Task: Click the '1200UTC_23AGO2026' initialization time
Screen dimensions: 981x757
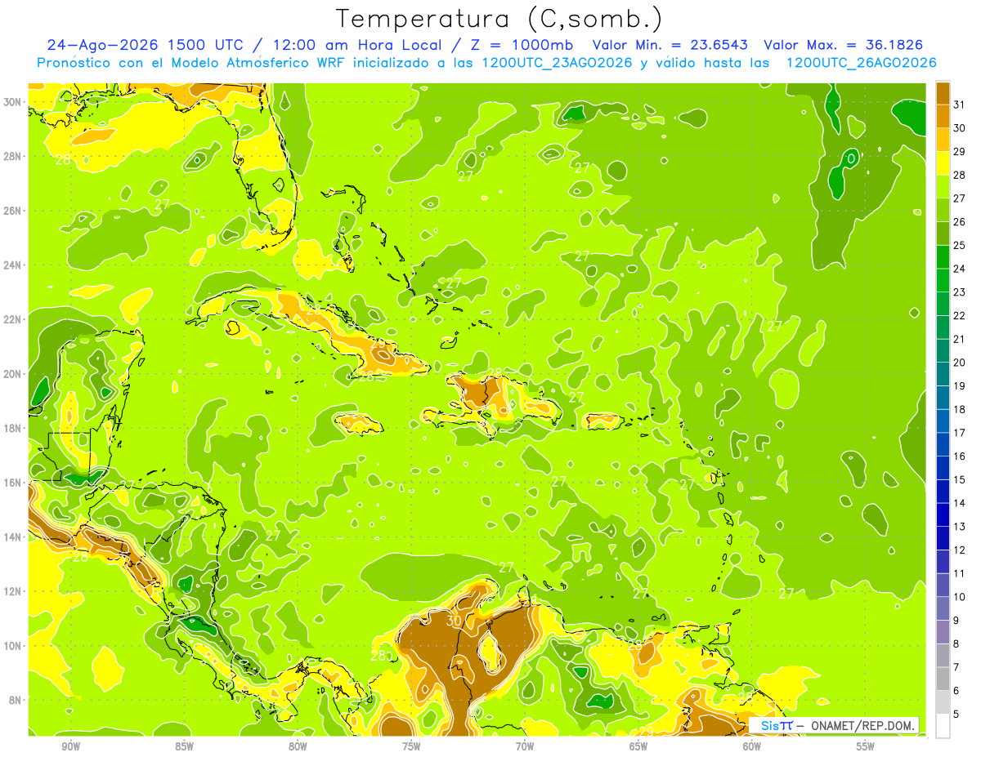Action: pos(556,63)
